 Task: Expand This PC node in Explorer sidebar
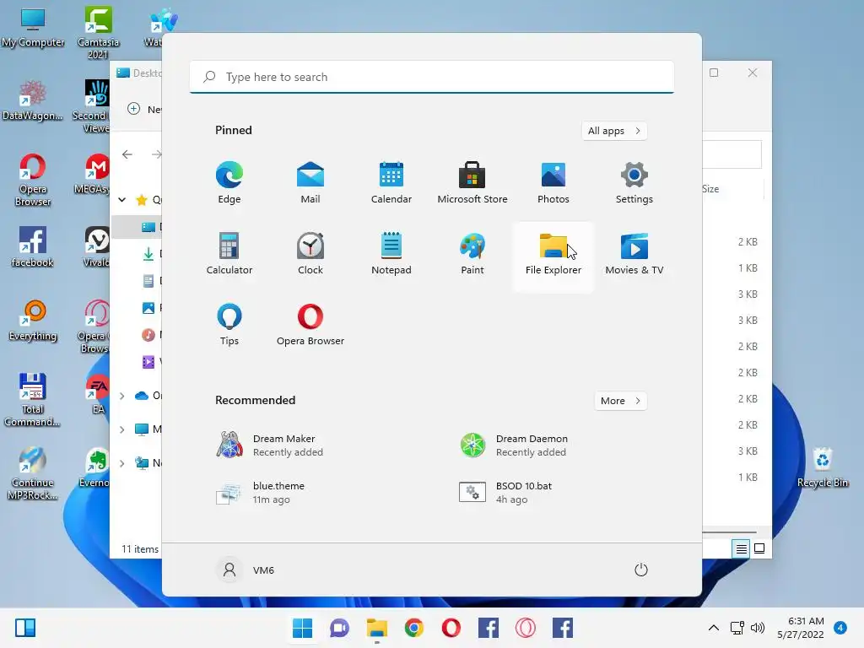click(122, 429)
